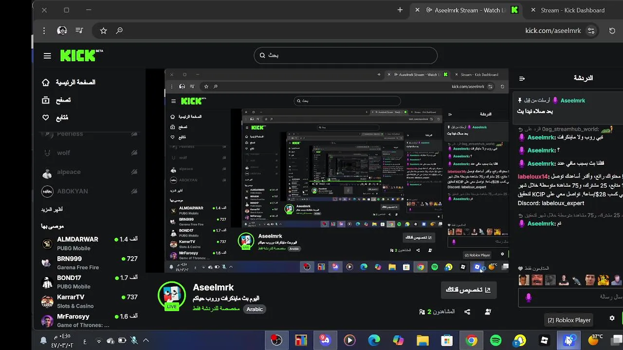Viewport: 623px width, 350px height.
Task: Open the media player icon on taskbar
Action: [349, 340]
